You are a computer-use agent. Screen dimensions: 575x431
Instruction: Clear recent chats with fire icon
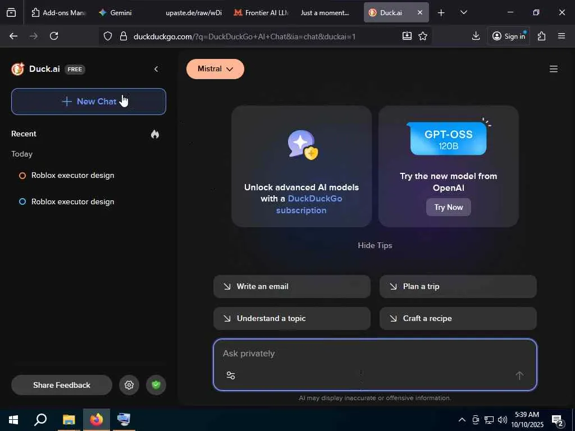pos(155,134)
